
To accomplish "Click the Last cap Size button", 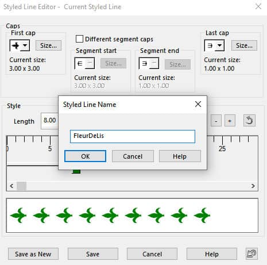I will (244, 45).
